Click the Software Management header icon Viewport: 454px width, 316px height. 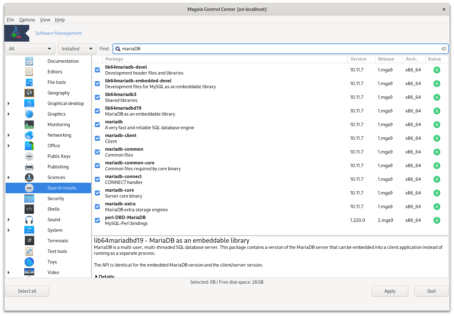point(17,33)
